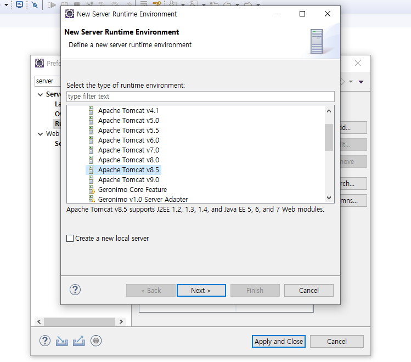Screen dimensions: 411x362
Task: Collapse the Web tree node in Preferences
Action: [x=41, y=134]
